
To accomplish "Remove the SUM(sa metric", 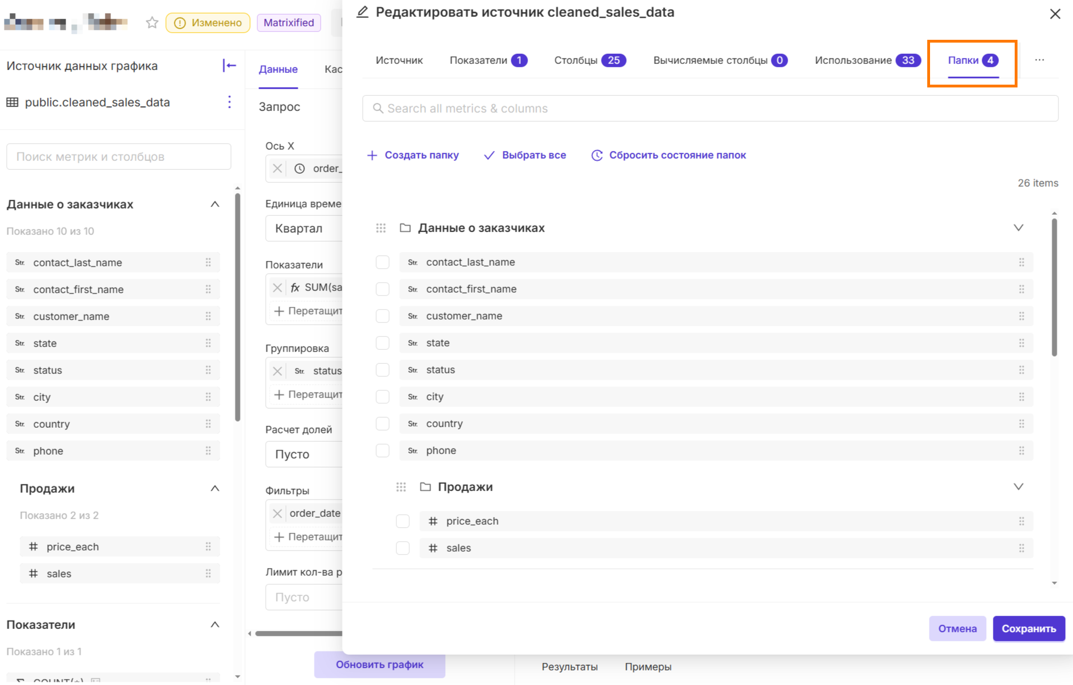I will [x=277, y=288].
